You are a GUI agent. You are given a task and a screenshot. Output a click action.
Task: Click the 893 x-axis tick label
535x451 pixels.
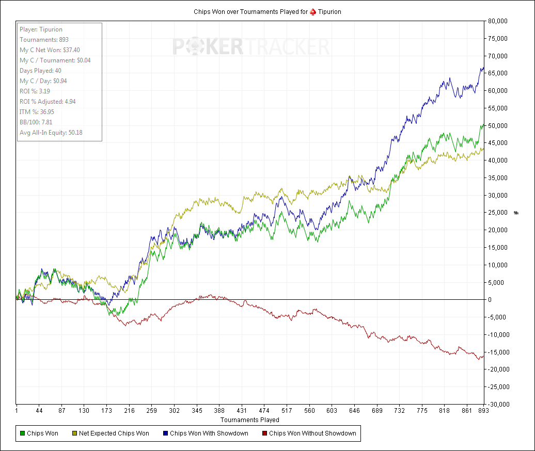point(483,410)
